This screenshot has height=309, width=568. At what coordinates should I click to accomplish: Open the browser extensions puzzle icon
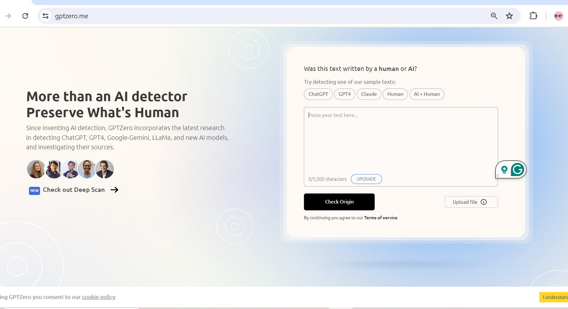tap(533, 16)
